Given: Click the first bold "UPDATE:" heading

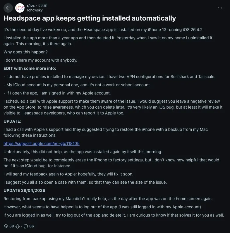Looking at the screenshot, I should [12, 121].
